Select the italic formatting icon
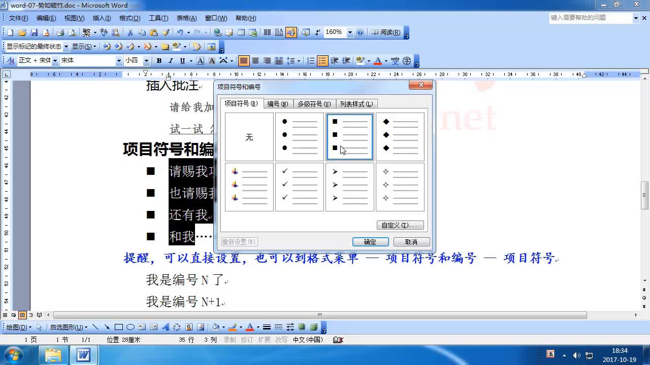The width and height of the screenshot is (650, 365). click(x=170, y=60)
